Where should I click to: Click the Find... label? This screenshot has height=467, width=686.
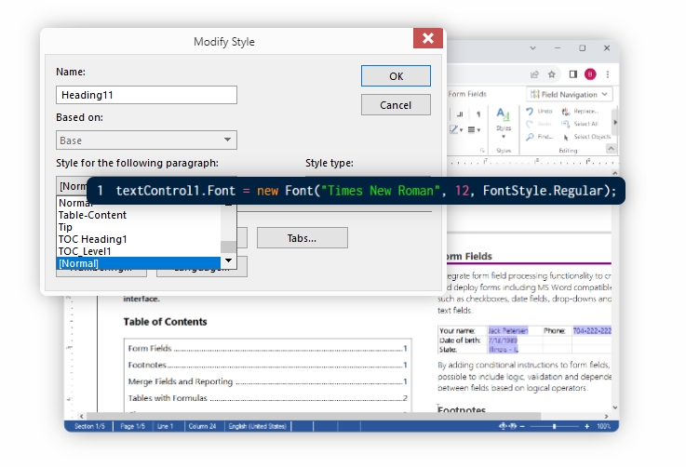[545, 137]
